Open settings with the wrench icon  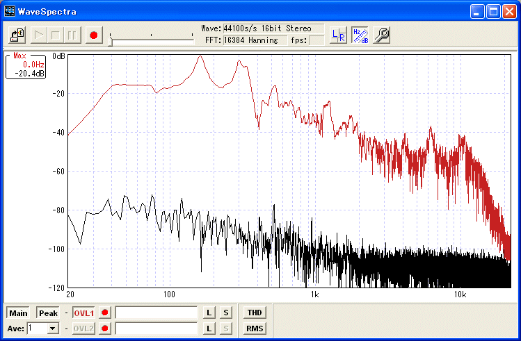(x=380, y=35)
